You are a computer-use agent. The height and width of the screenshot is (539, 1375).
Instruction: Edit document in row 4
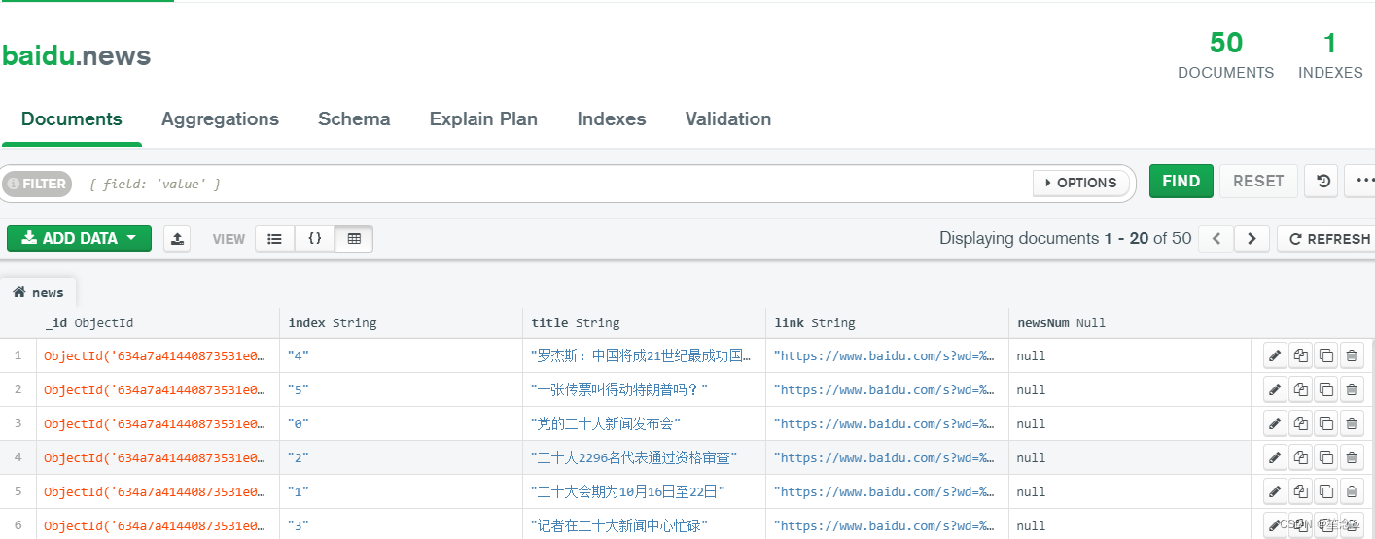[x=1275, y=457]
